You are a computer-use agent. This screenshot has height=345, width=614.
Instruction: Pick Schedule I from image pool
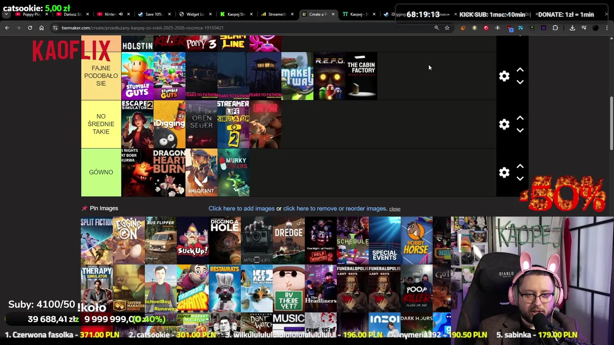tap(353, 241)
